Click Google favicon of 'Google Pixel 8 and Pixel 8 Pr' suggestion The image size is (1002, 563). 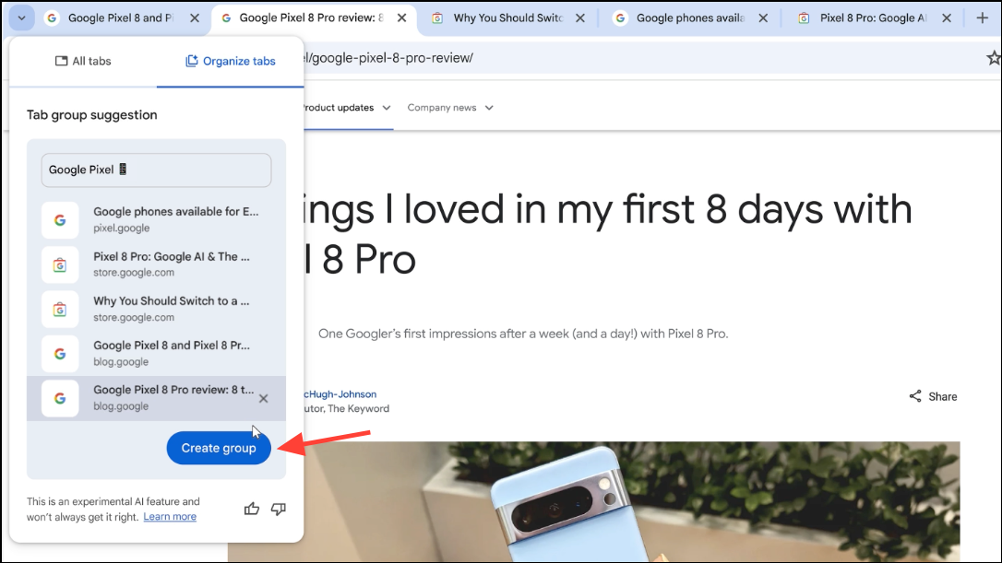(60, 354)
